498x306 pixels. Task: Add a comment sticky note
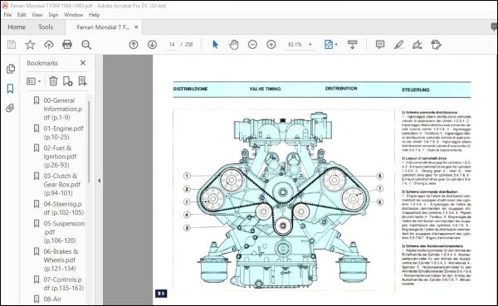tap(380, 45)
